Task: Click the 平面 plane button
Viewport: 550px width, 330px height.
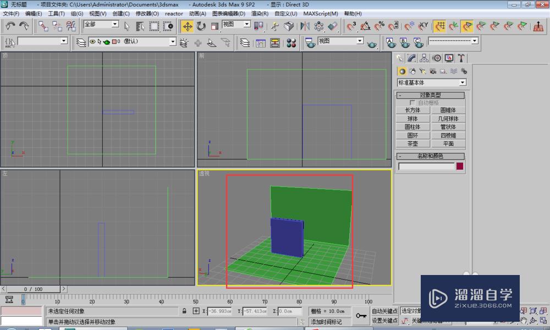Action: click(448, 144)
